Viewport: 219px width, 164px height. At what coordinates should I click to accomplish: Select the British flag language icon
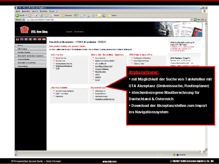(x=22, y=39)
